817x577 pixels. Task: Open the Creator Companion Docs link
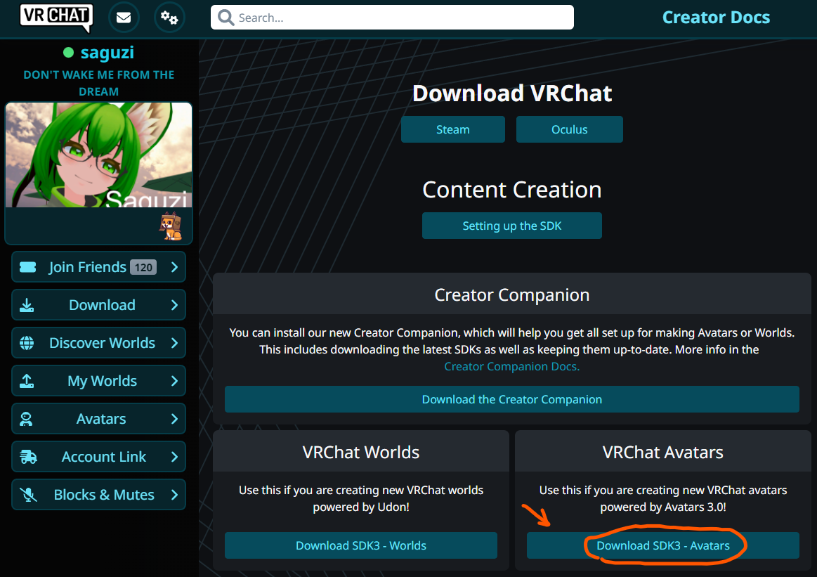(x=511, y=366)
